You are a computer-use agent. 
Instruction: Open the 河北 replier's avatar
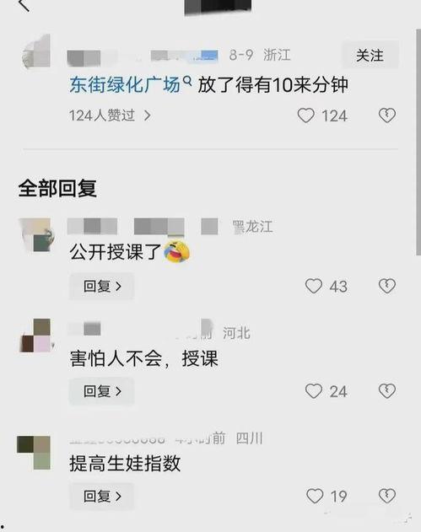(36, 336)
